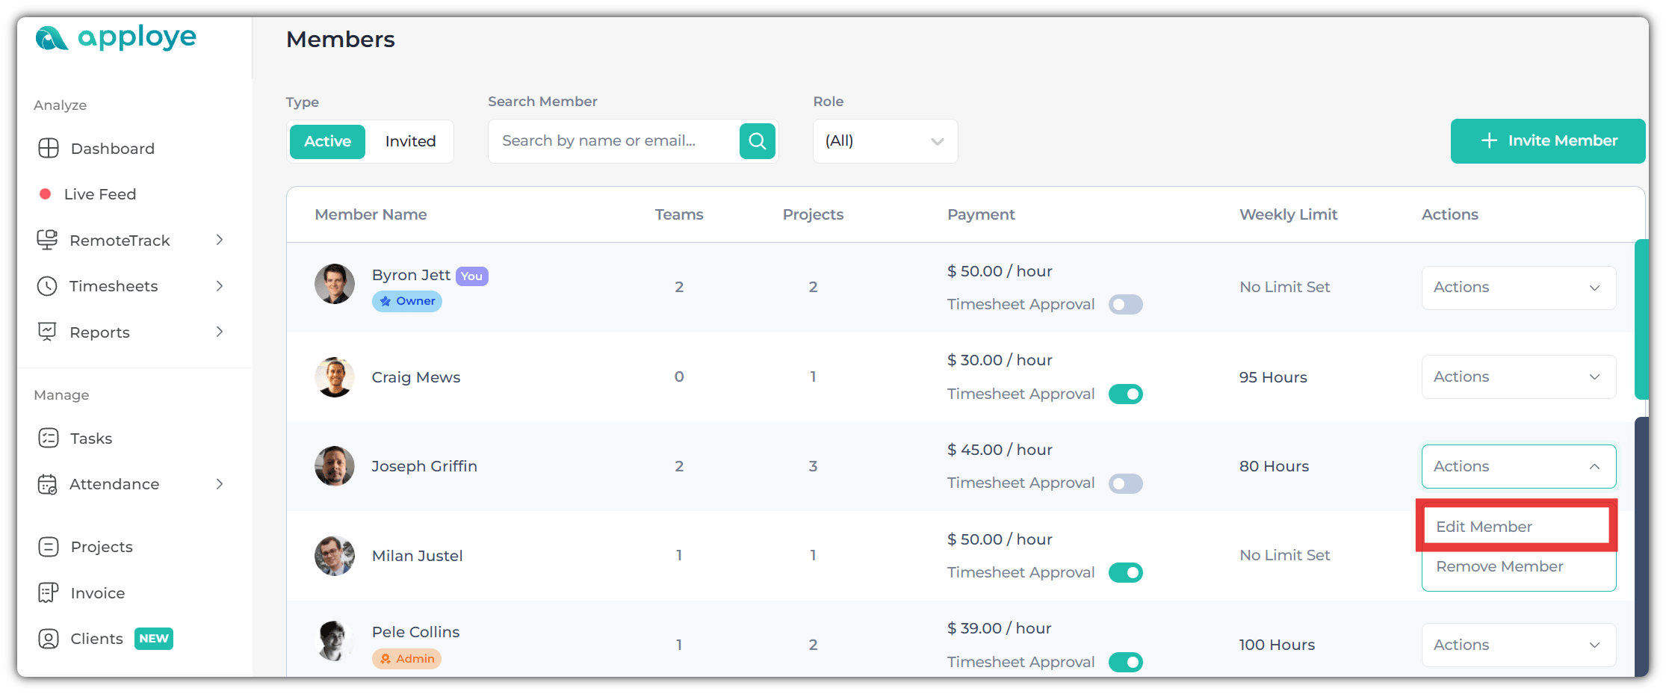The image size is (1666, 694).
Task: Click the Clients person icon
Action: [49, 639]
